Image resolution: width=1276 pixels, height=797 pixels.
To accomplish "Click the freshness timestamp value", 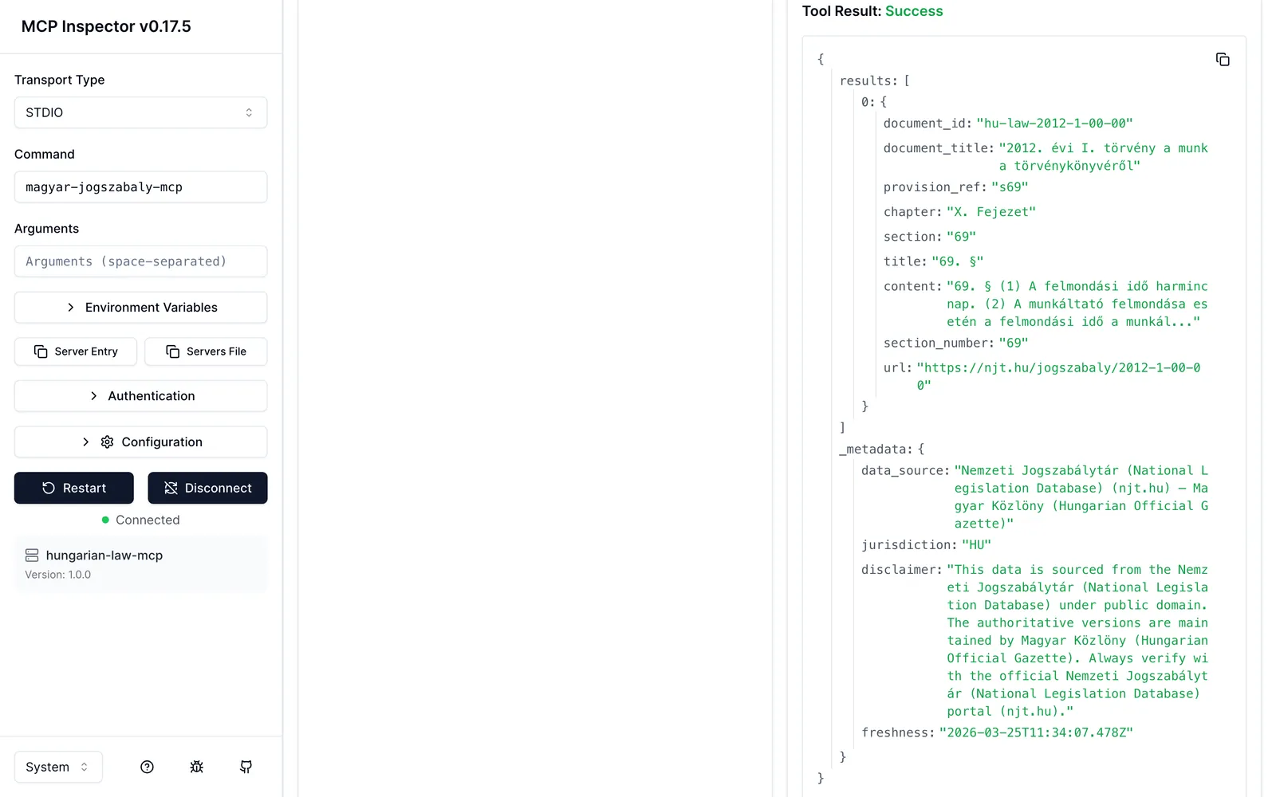I will coord(1036,732).
